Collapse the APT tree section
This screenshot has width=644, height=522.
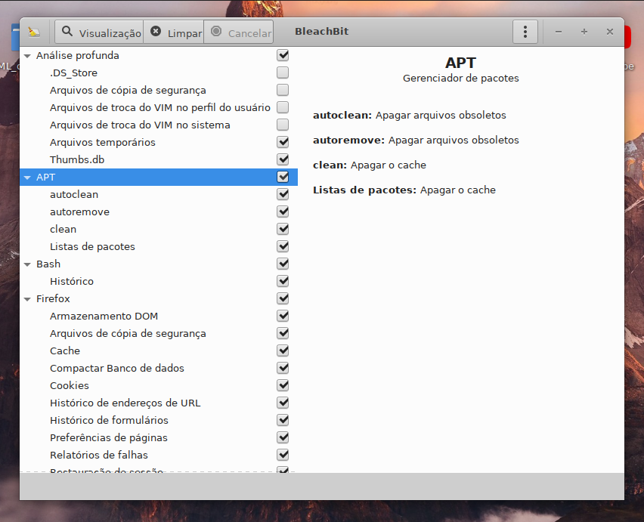(27, 178)
